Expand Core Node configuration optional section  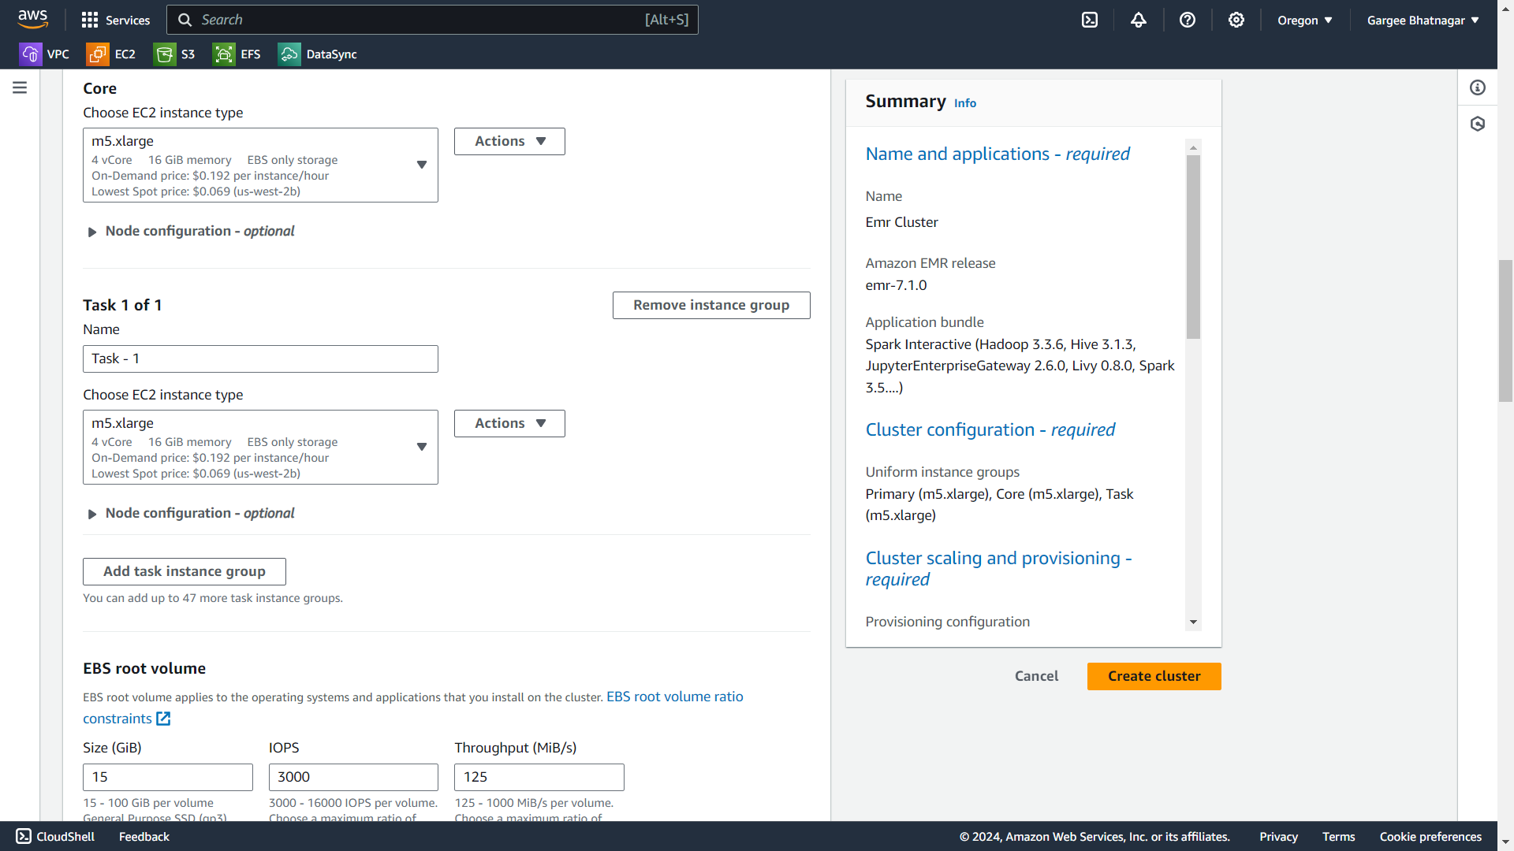pos(189,232)
